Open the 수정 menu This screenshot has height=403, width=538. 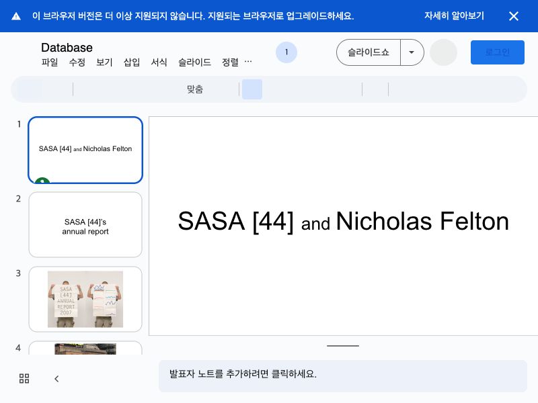77,62
